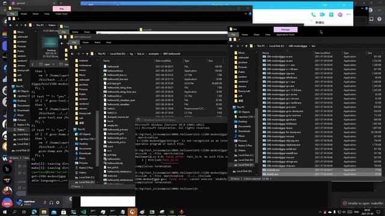Viewport: 385px width, 216px height.
Task: Expand the ribbon in the Desktop Explorer window
Action: pos(246,14)
